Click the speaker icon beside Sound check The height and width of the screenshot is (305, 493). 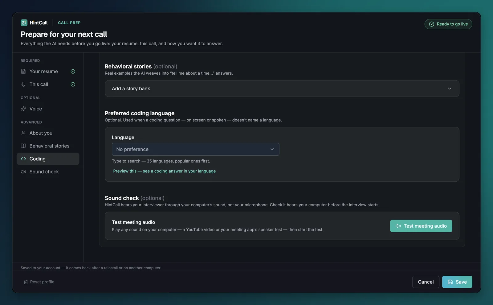23,172
